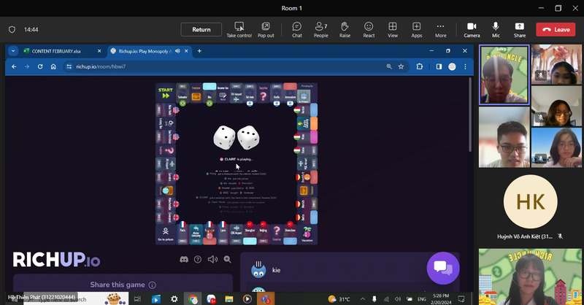The image size is (584, 305).
Task: Open the browser extensions puzzle icon
Action: (419, 66)
